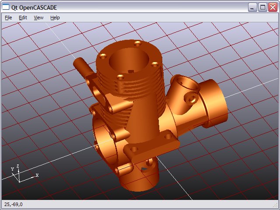
Task: Click the Qt OpenCASCADE window icon
Action: pyautogui.click(x=6, y=7)
